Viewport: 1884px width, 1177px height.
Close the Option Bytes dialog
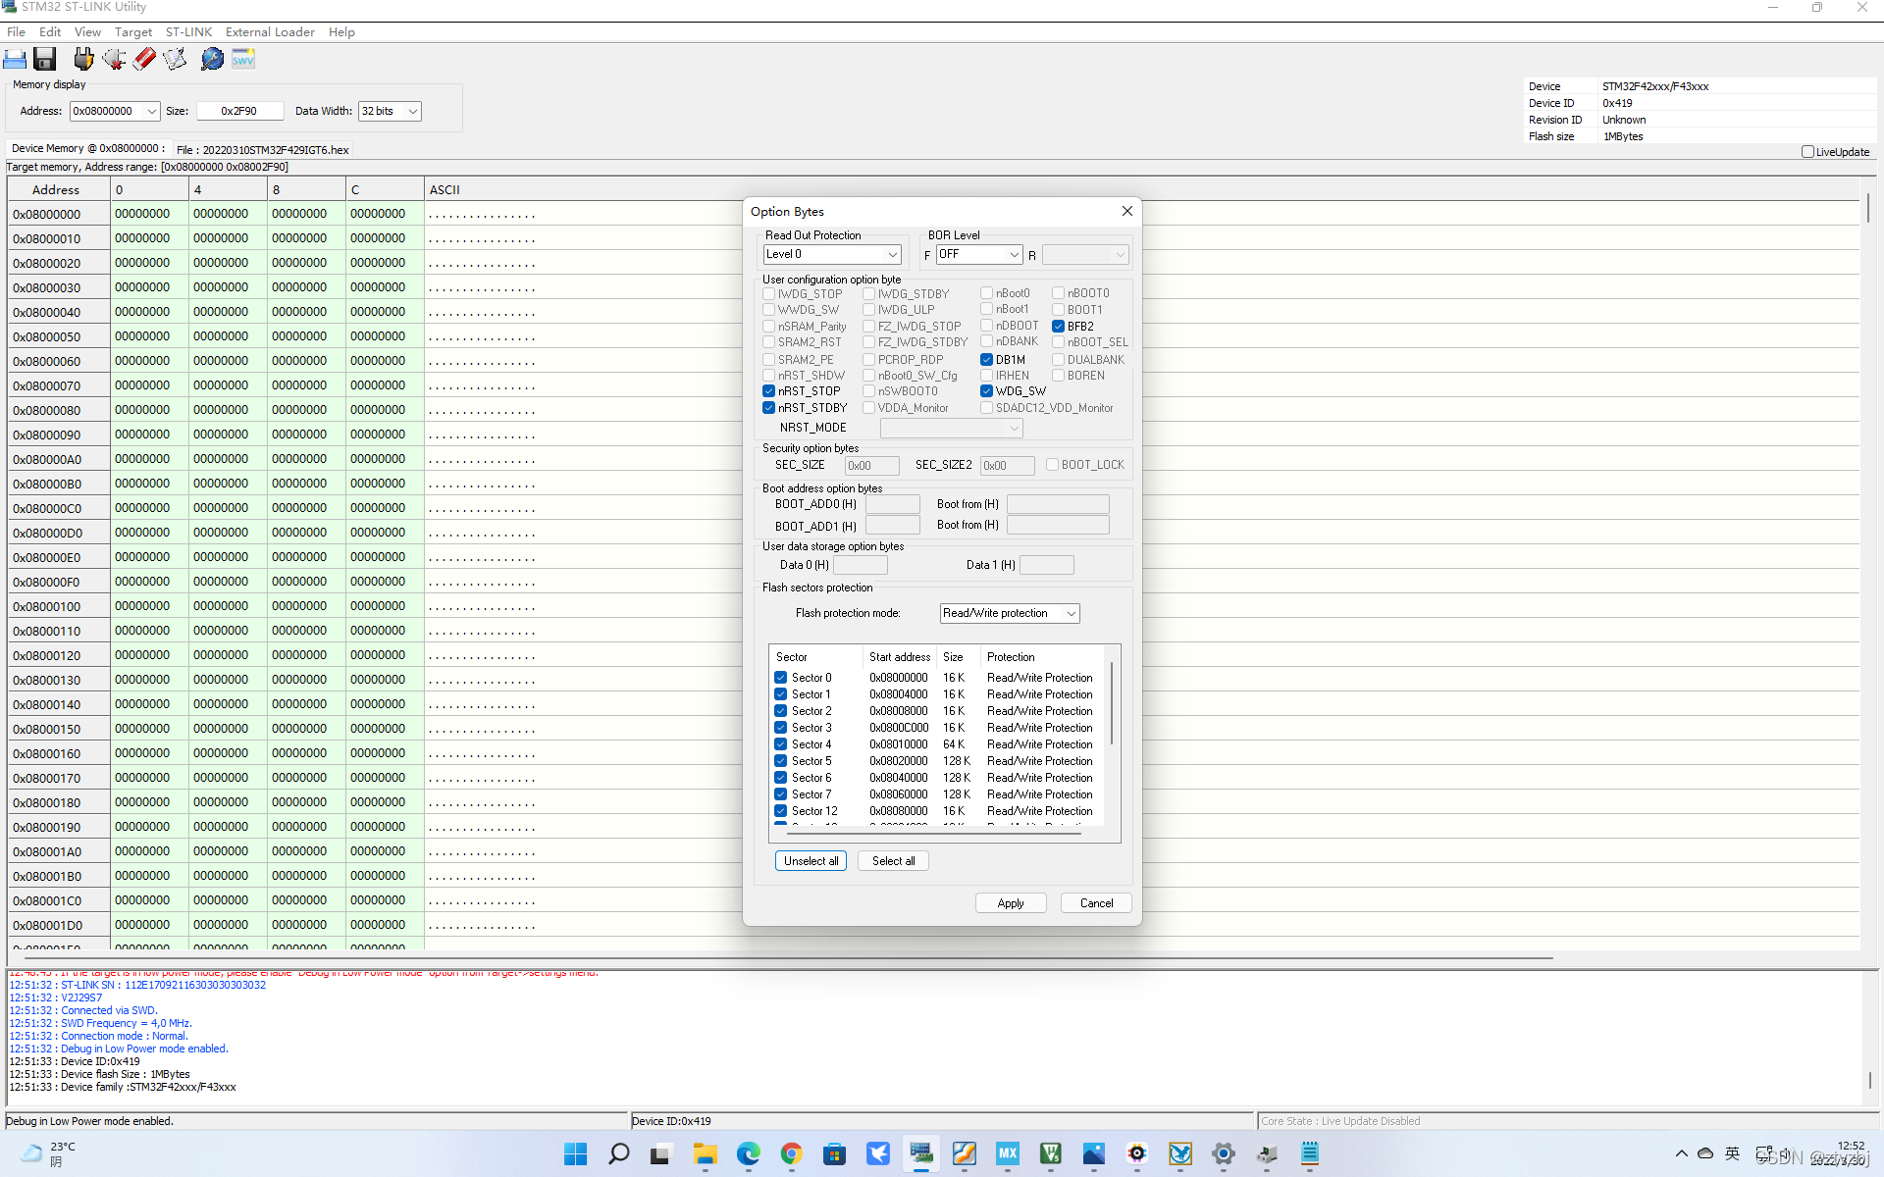click(1126, 211)
